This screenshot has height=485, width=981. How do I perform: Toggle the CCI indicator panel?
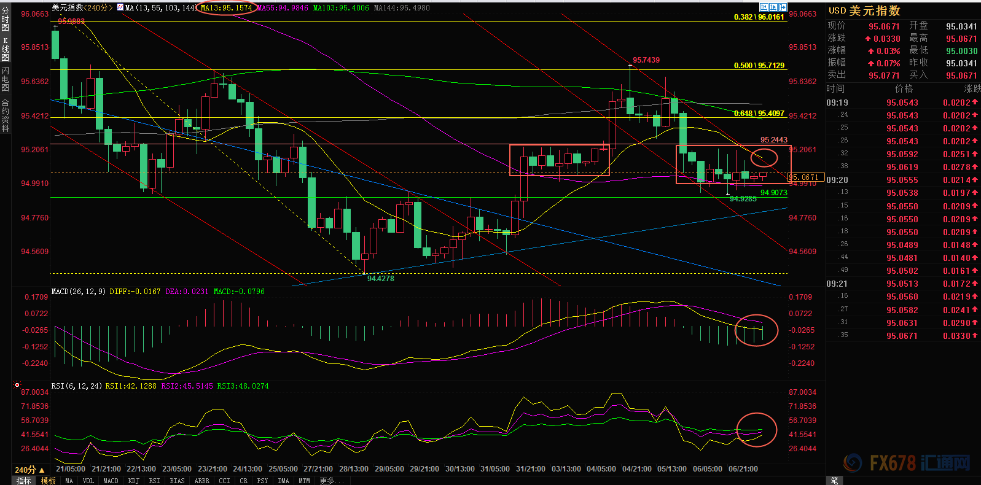click(x=224, y=481)
